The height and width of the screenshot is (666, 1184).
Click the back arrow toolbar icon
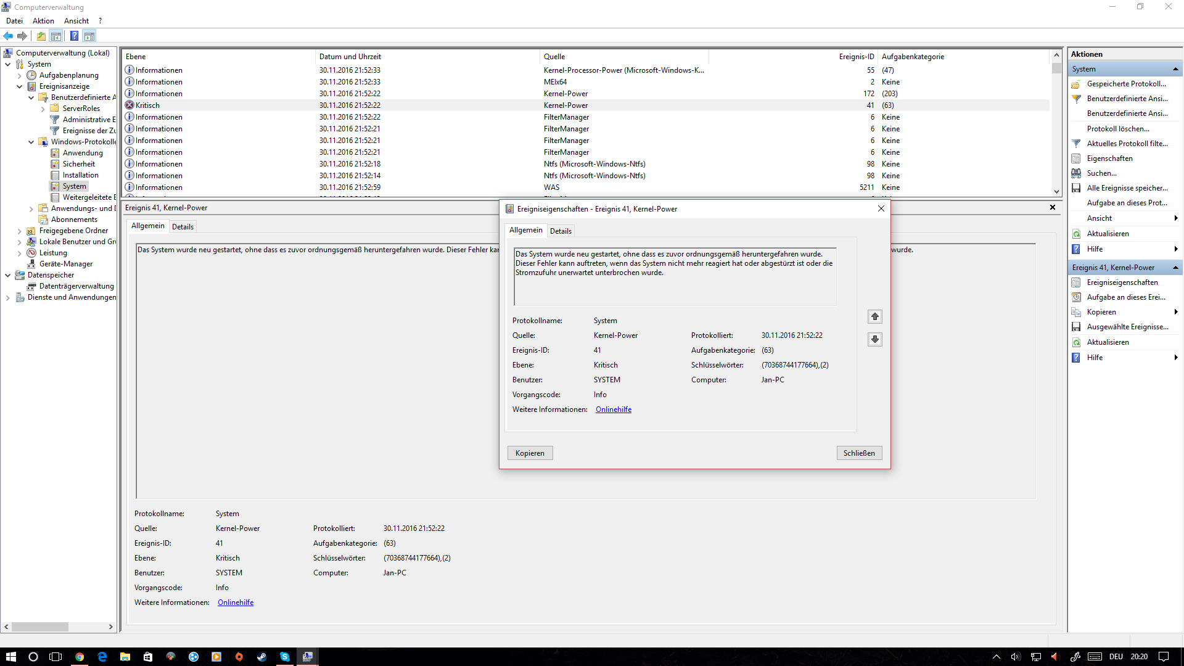8,36
